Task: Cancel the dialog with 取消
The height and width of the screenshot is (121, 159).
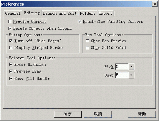Action: (x=98, y=114)
